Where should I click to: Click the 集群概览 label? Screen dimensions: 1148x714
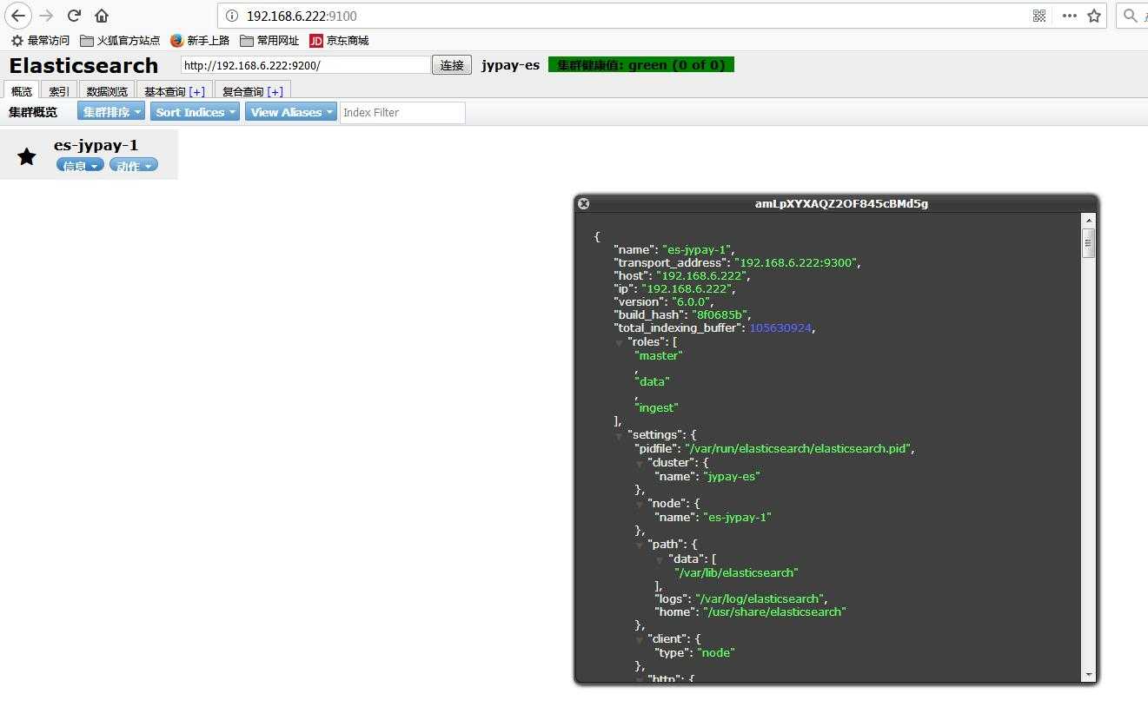click(x=33, y=112)
